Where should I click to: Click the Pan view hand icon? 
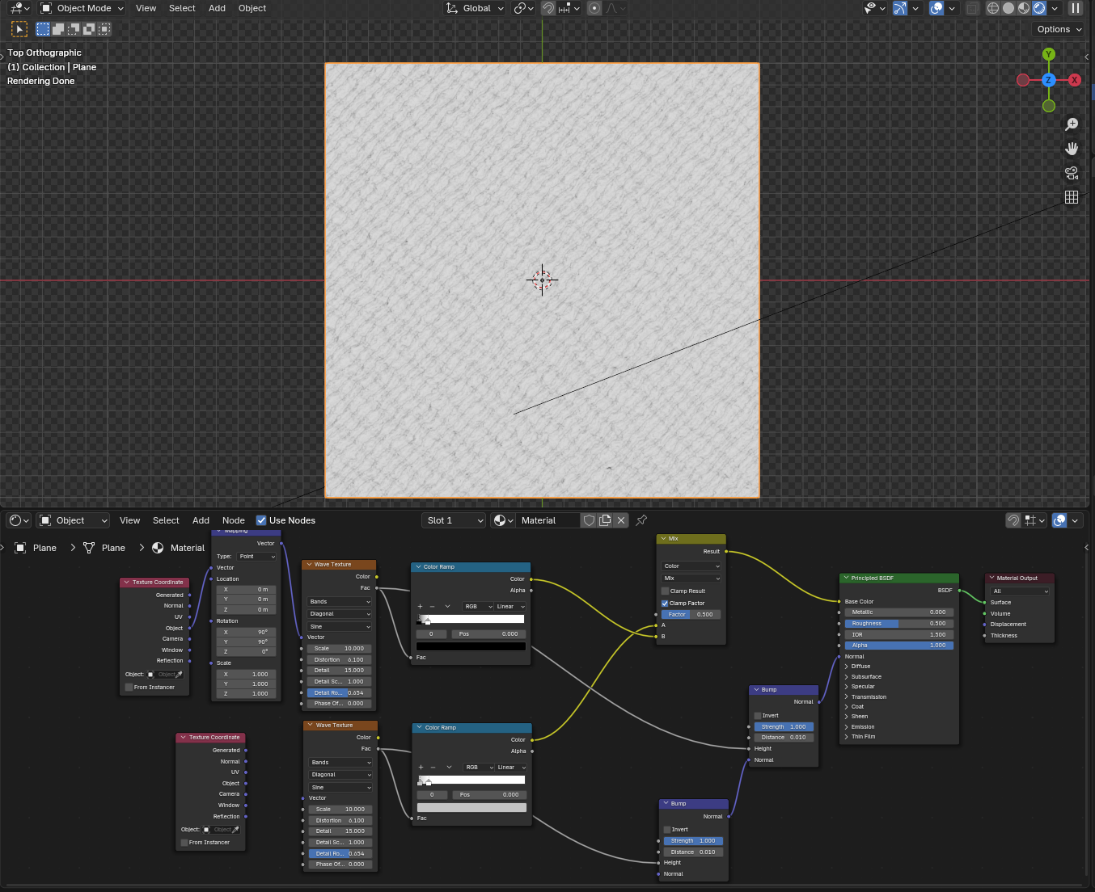(x=1072, y=149)
